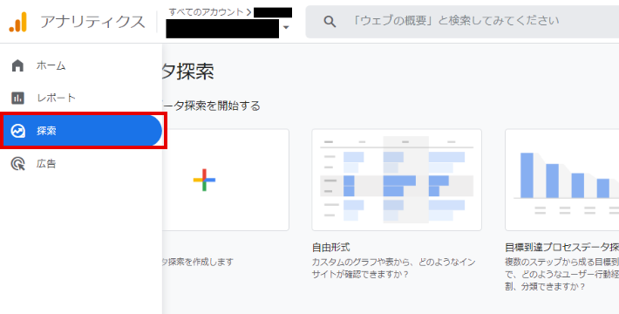
Task: Click the 目標到達プロセスデータ title text
Action: 561,248
